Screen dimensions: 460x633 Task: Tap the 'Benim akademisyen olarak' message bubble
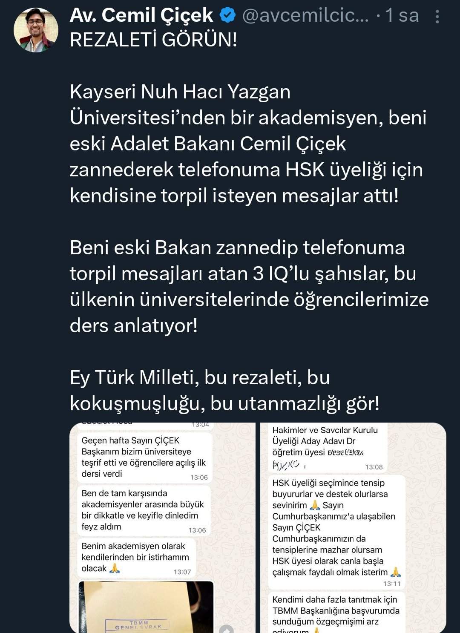(135, 558)
